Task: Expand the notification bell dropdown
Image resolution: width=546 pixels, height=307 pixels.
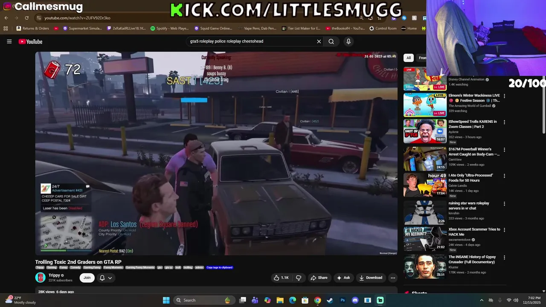Action: coord(110,278)
